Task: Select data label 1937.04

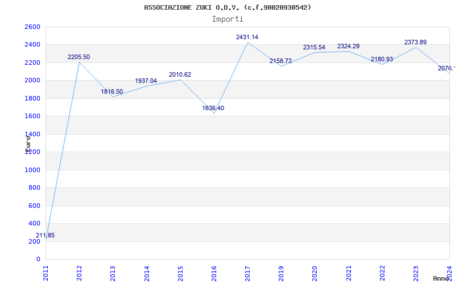Action: click(x=146, y=81)
